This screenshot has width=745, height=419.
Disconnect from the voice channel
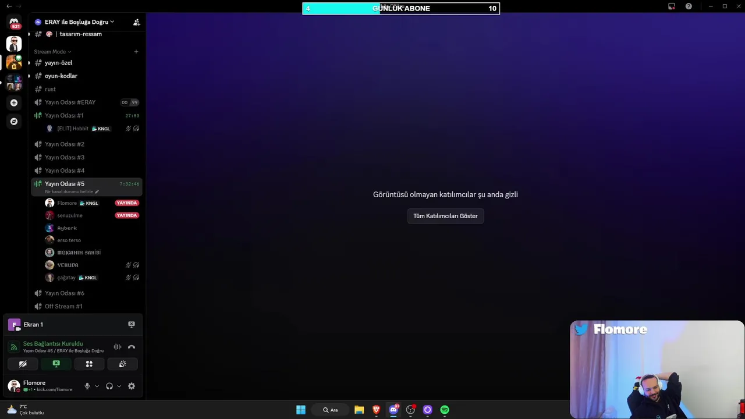point(132,347)
